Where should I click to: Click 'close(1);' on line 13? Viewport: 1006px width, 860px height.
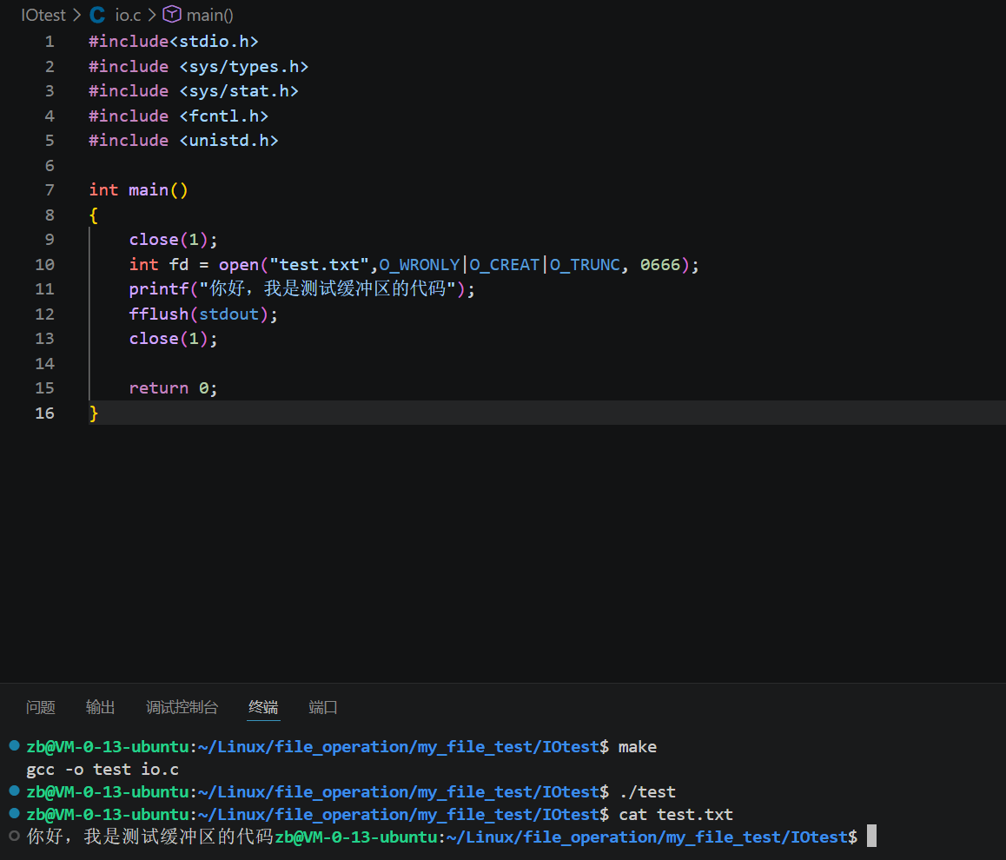coord(173,339)
